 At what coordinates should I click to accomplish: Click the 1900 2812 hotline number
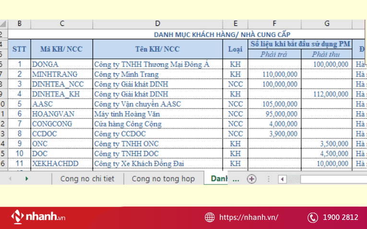click(x=340, y=218)
